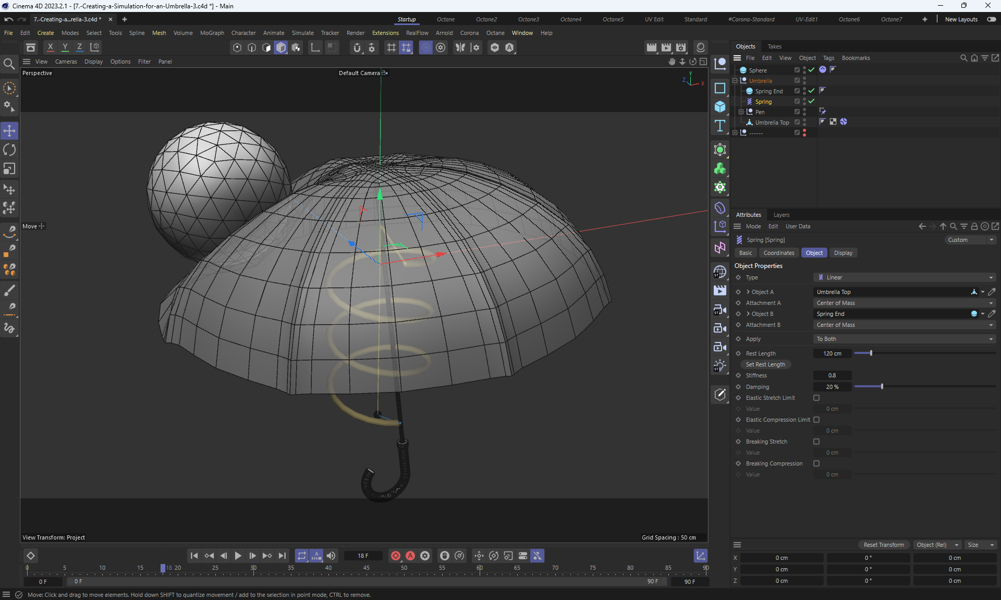Open the Simulate menu

302,33
